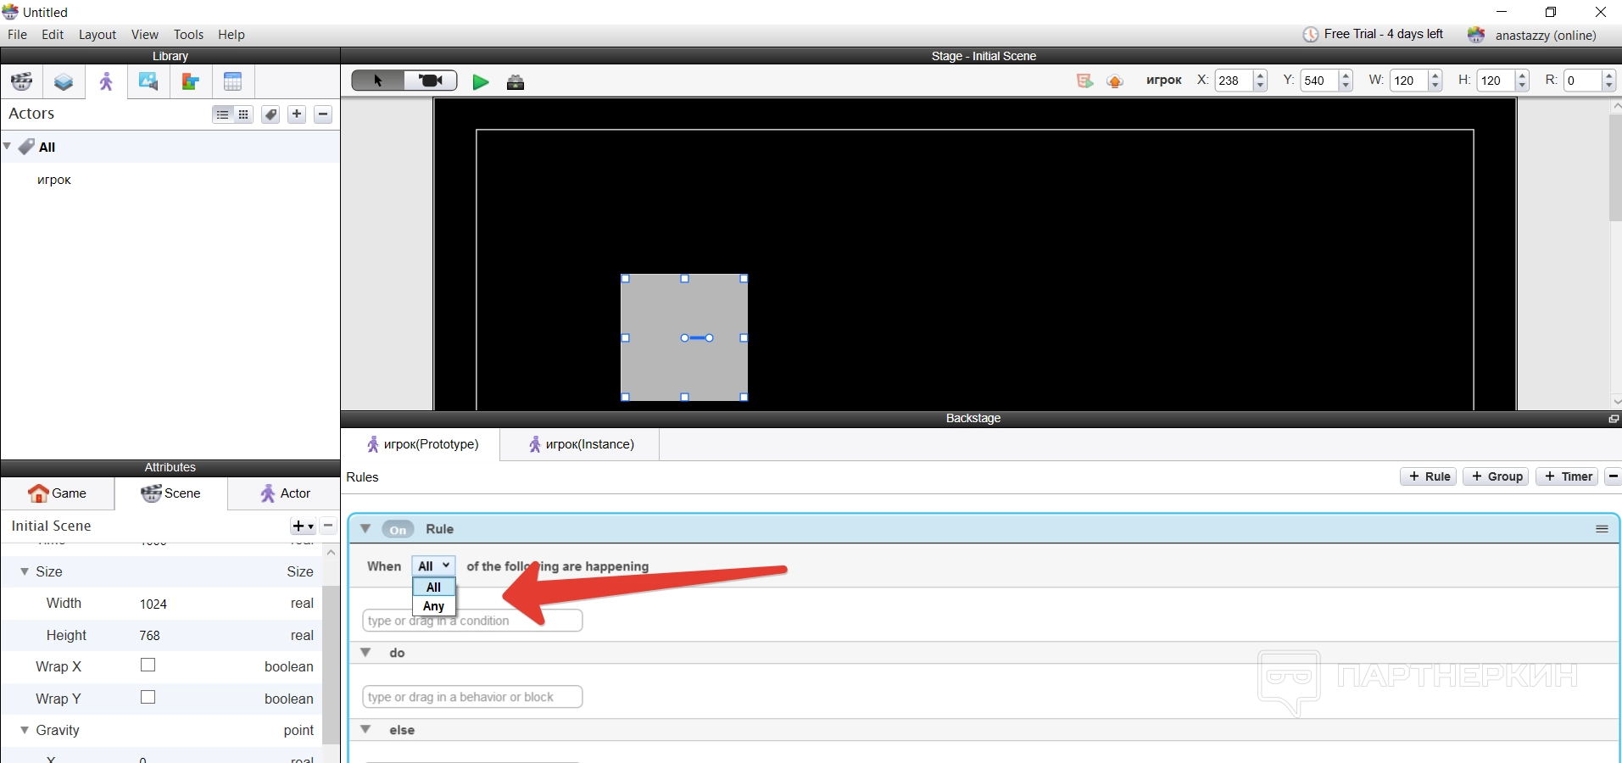
Task: Remove selected actor with minus button
Action: point(323,114)
